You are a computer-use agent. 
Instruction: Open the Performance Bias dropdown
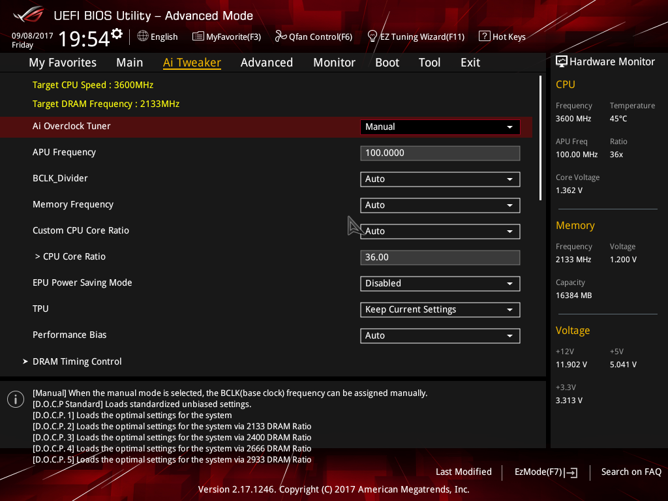coord(440,335)
